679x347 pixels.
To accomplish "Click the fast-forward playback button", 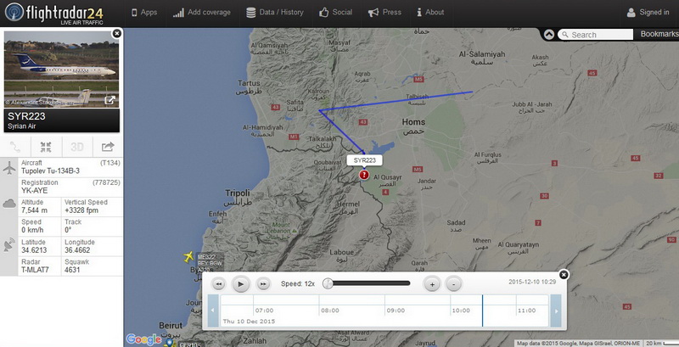I will 263,284.
